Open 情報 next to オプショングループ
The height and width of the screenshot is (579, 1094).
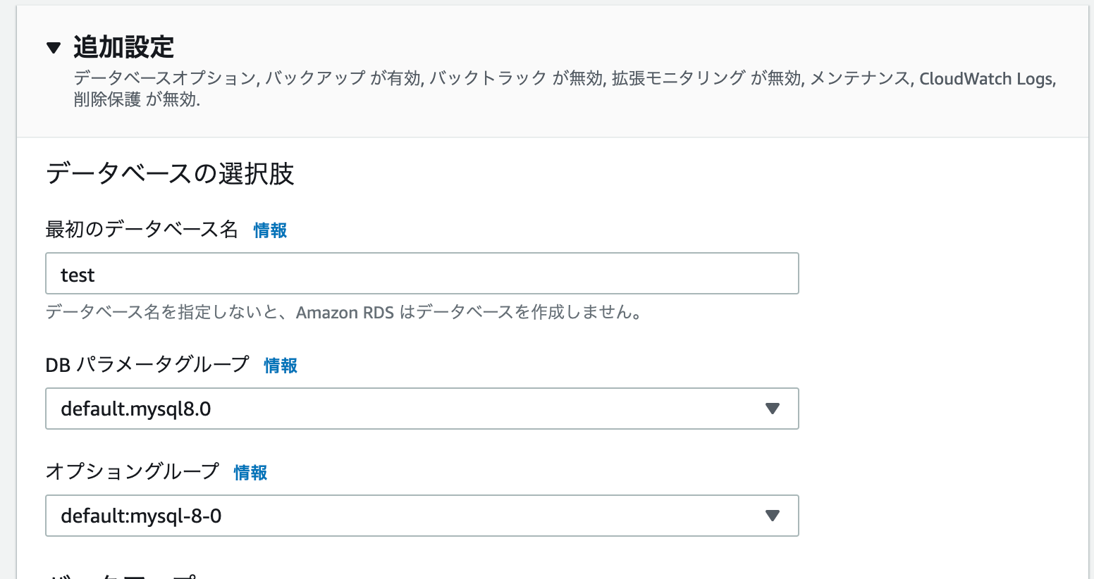point(250,473)
